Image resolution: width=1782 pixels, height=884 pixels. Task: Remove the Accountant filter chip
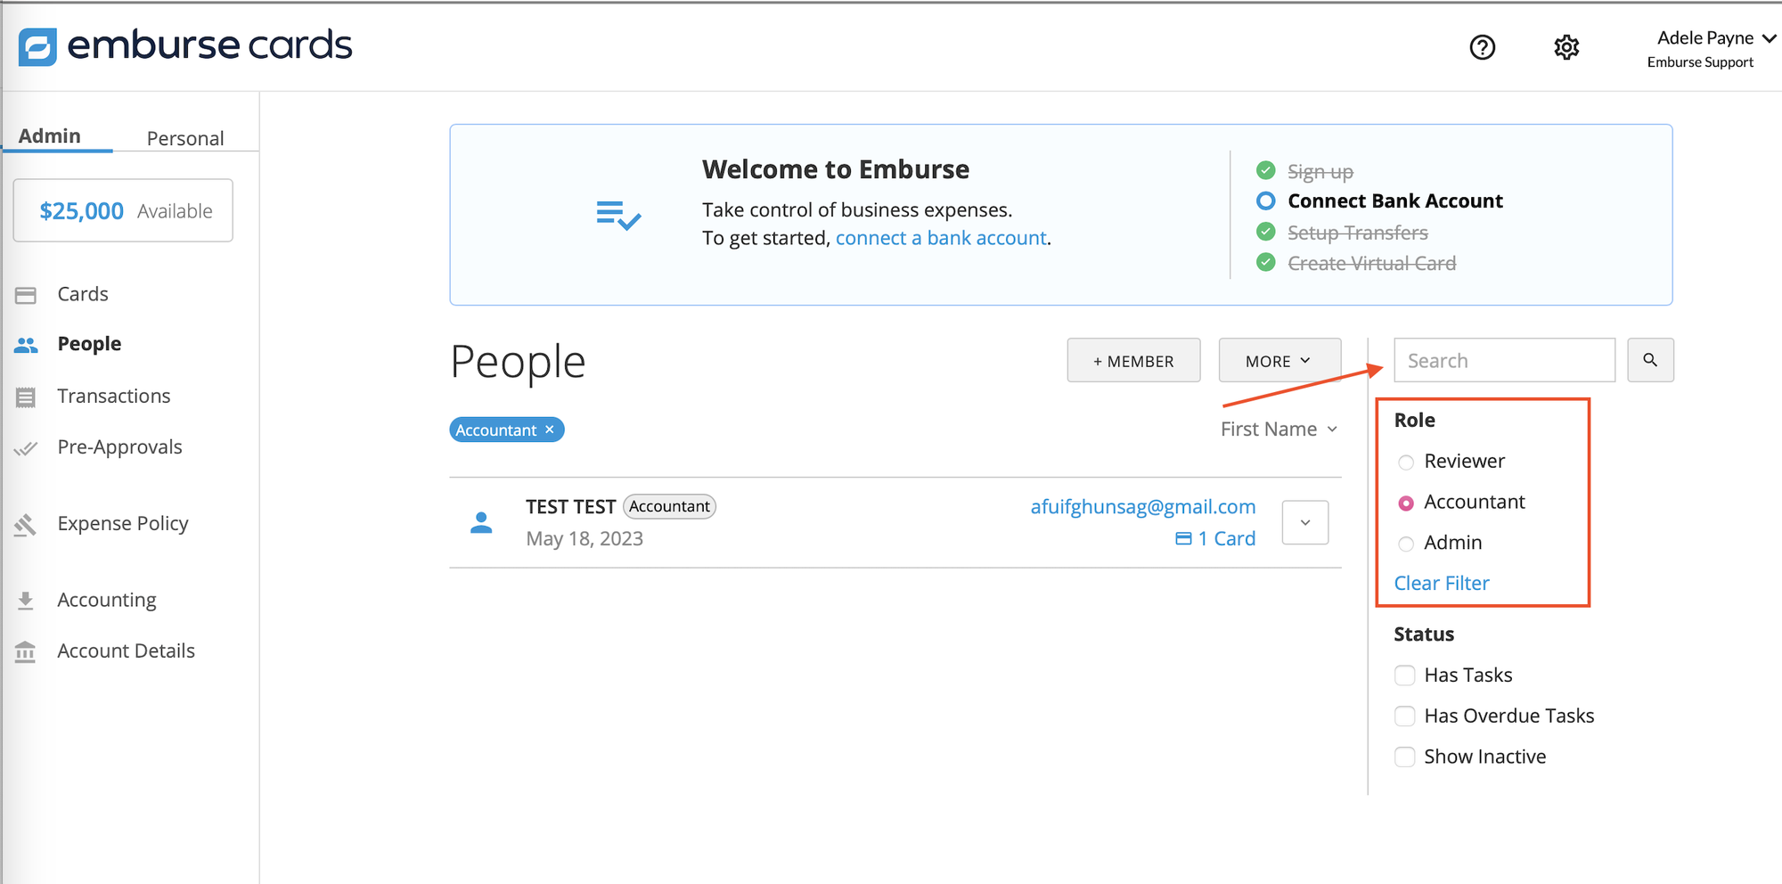pyautogui.click(x=550, y=430)
